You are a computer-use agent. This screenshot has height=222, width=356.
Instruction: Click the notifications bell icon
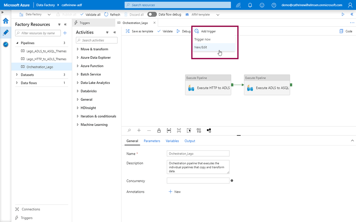click(250, 5)
